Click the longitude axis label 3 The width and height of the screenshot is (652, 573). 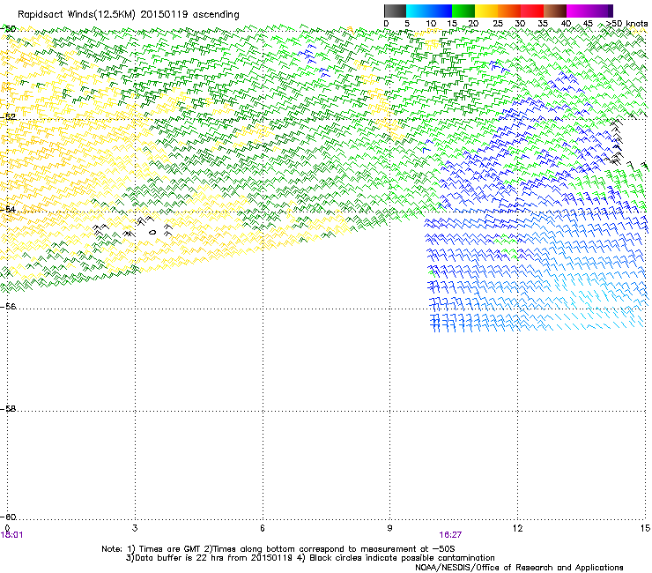pyautogui.click(x=135, y=528)
